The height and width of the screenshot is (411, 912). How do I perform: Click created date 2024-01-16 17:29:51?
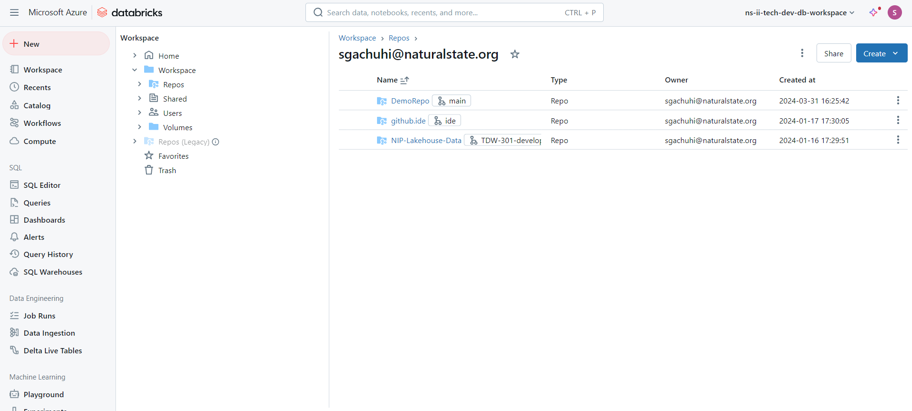814,141
